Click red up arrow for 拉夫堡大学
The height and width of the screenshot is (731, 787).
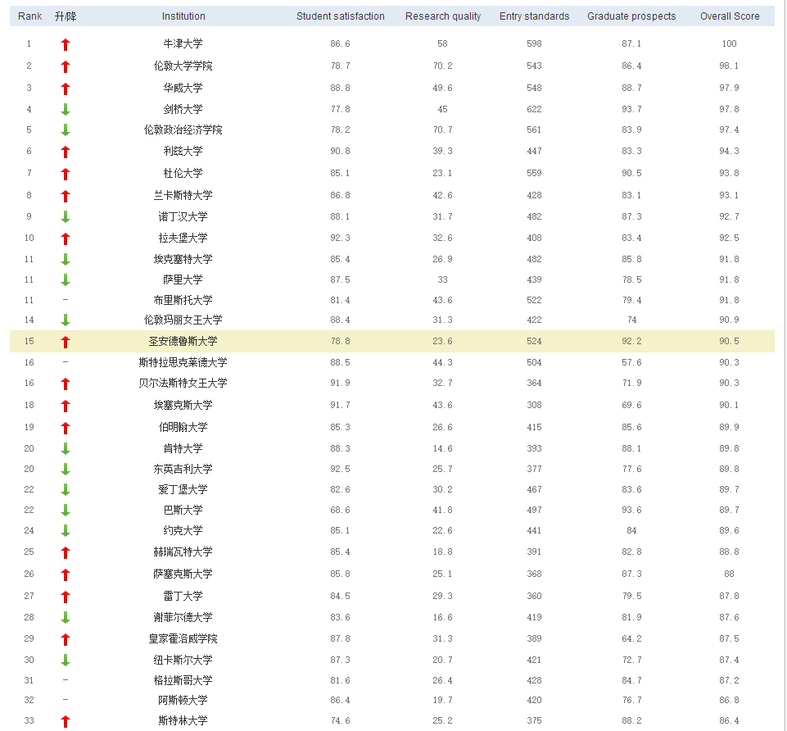coord(66,238)
